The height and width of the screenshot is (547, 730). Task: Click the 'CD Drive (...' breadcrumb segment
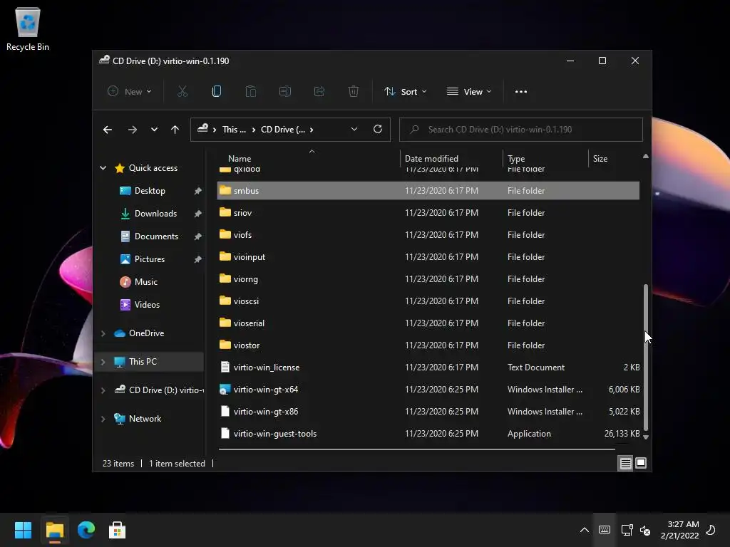pyautogui.click(x=283, y=130)
